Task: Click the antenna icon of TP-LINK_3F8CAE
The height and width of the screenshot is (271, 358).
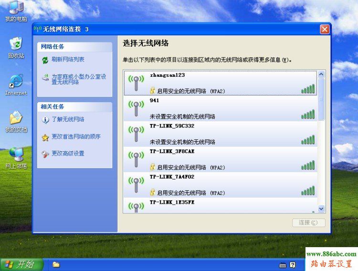Action: [x=136, y=159]
